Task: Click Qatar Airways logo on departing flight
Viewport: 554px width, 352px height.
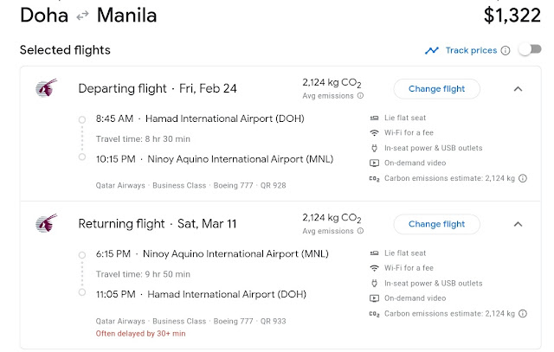Action: pos(45,88)
